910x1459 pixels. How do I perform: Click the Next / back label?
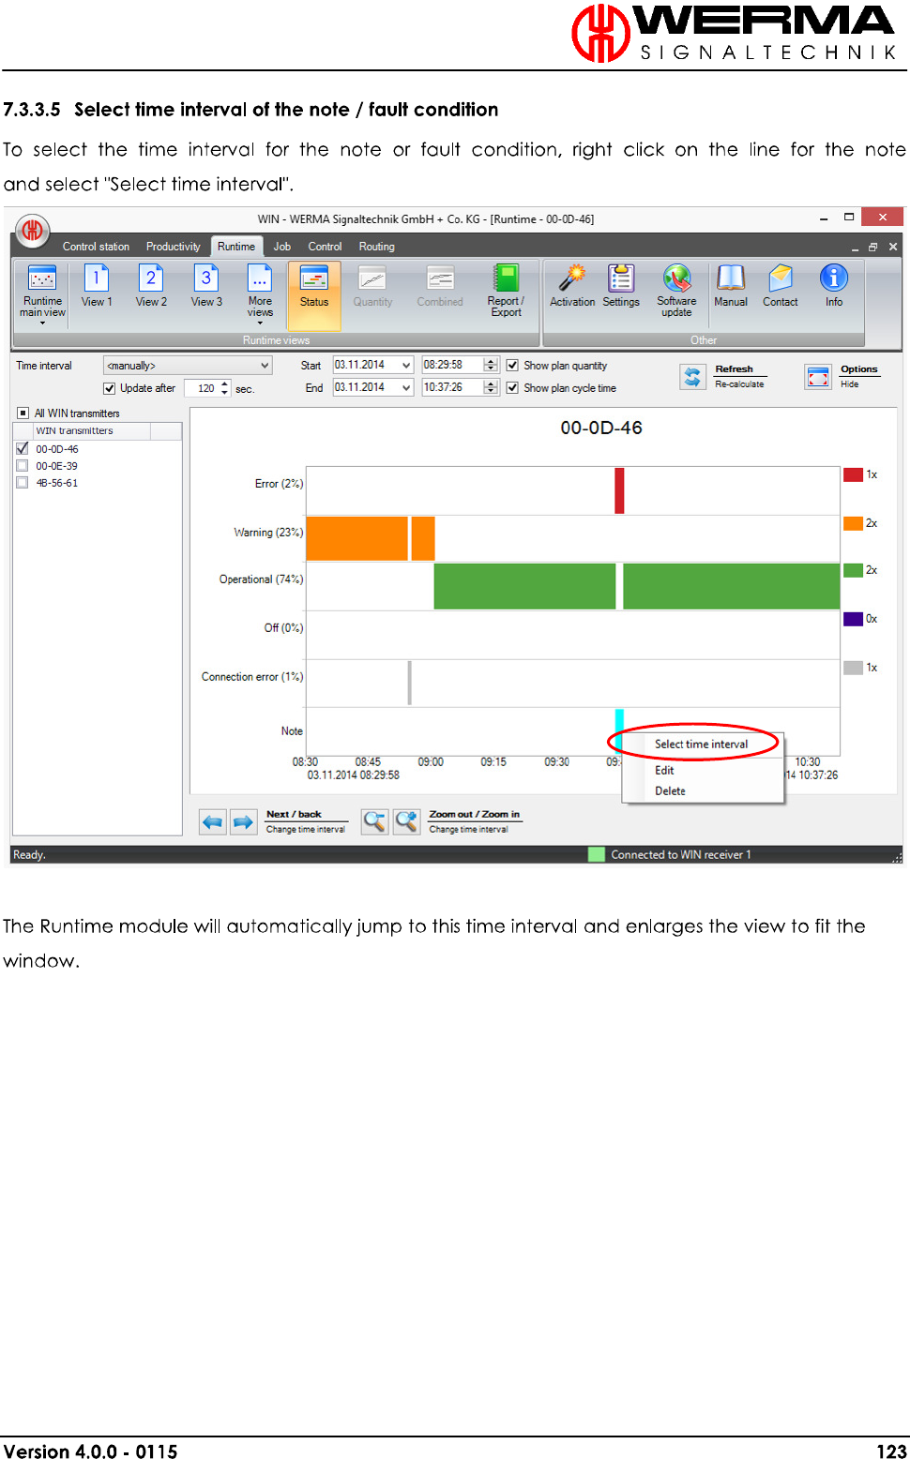click(294, 815)
